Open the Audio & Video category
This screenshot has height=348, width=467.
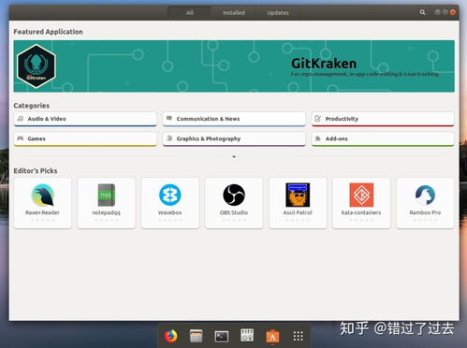[x=85, y=119]
